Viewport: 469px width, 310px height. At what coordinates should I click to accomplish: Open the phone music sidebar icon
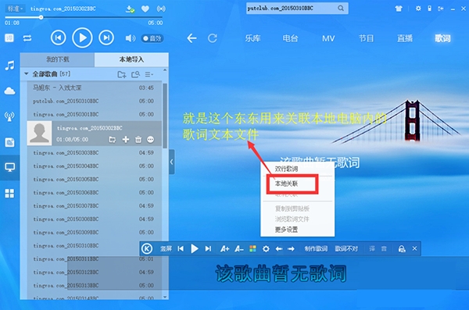pos(9,143)
